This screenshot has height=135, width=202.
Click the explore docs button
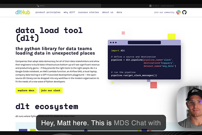click(x=26, y=90)
